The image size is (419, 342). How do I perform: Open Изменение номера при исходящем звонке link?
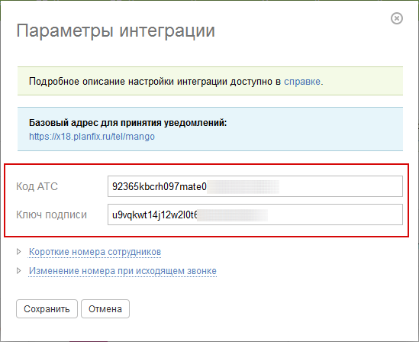(123, 271)
